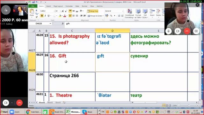
Task: Open Cell Styles gallery
Action: click(x=145, y=13)
